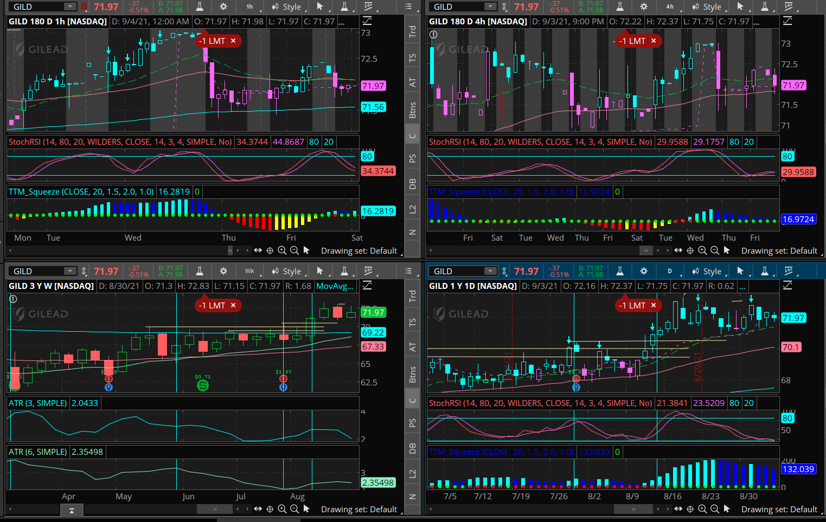Open DB side tab beside the weekly chart
This screenshot has width=826, height=522.
(x=412, y=448)
